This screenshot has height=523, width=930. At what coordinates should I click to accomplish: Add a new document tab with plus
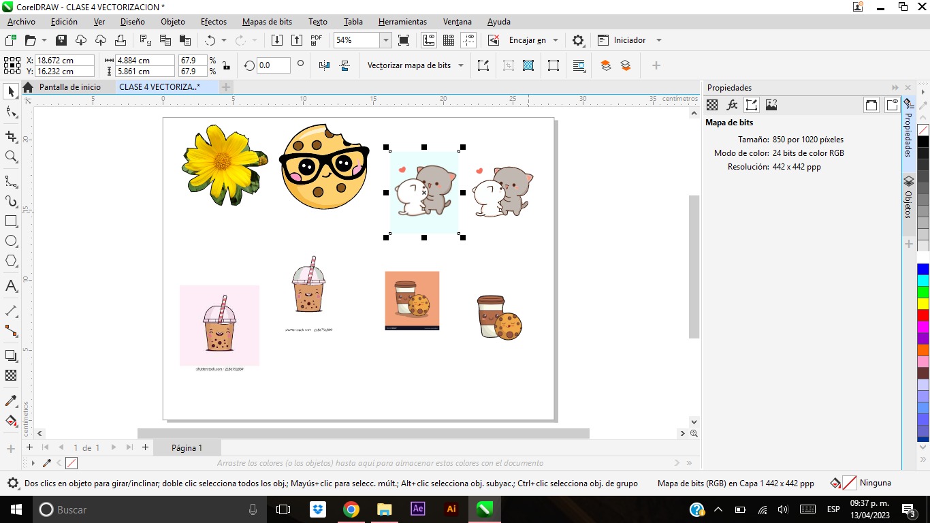point(226,87)
